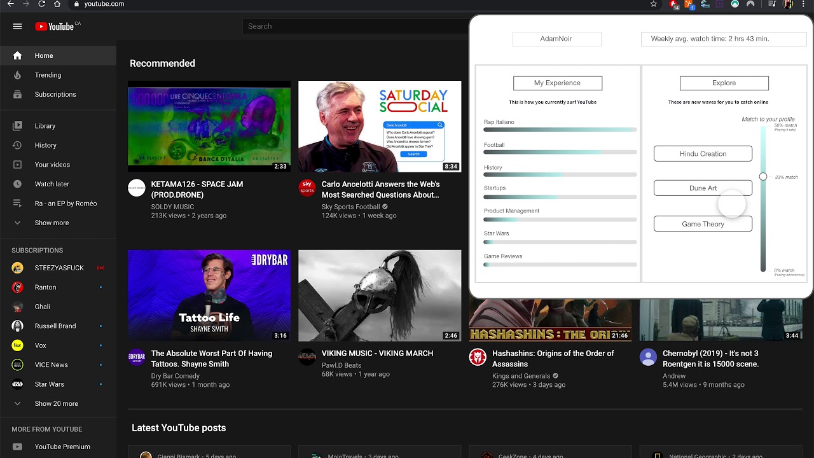Open the YouTube hamburger guide menu

tap(17, 26)
